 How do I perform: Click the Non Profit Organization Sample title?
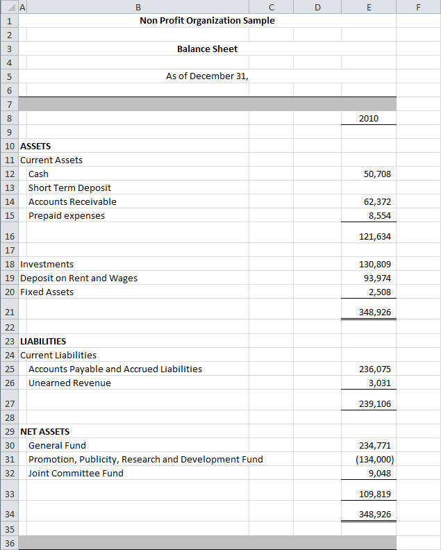coord(207,20)
